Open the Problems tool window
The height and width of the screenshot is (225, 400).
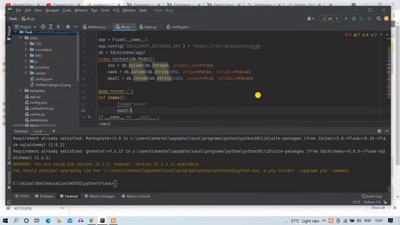pos(44,196)
